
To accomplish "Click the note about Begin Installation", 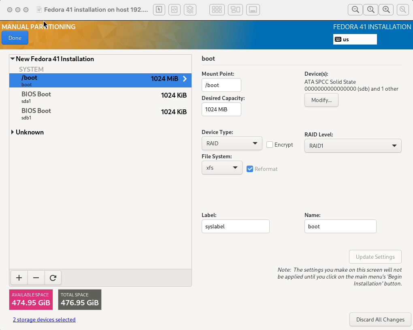I will coord(340,277).
